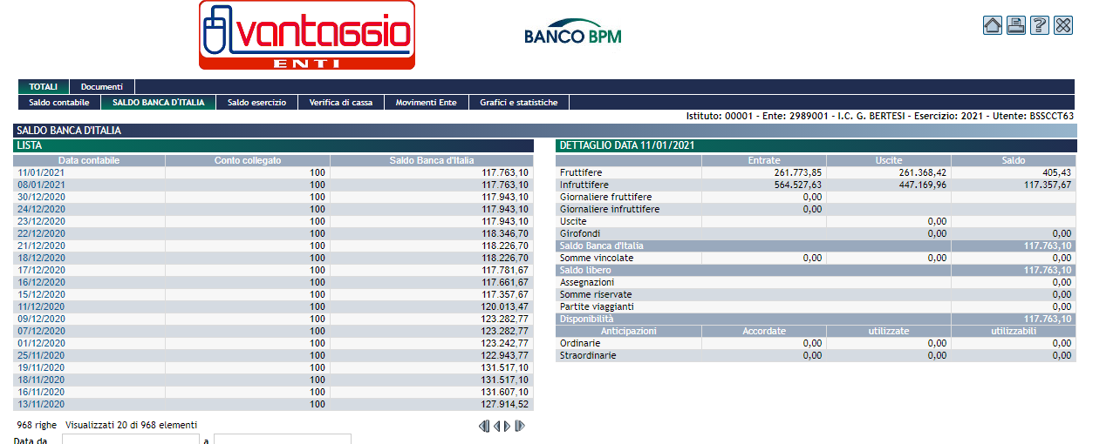The image size is (1120, 444).
Task: Click the Avantaggio Enti logo
Action: coord(307,36)
